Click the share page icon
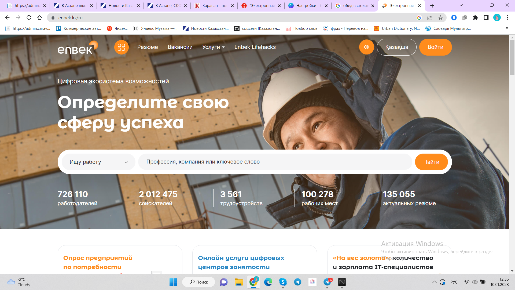515x290 pixels. [430, 18]
